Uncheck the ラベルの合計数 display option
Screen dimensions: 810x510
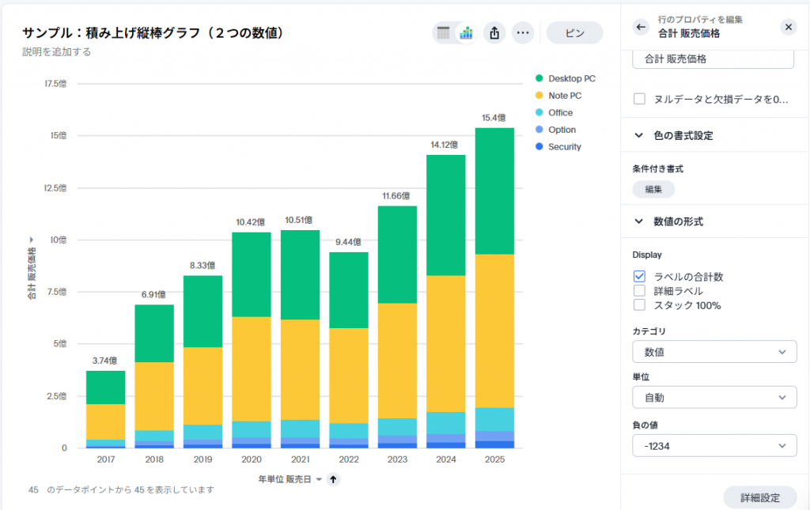[640, 276]
